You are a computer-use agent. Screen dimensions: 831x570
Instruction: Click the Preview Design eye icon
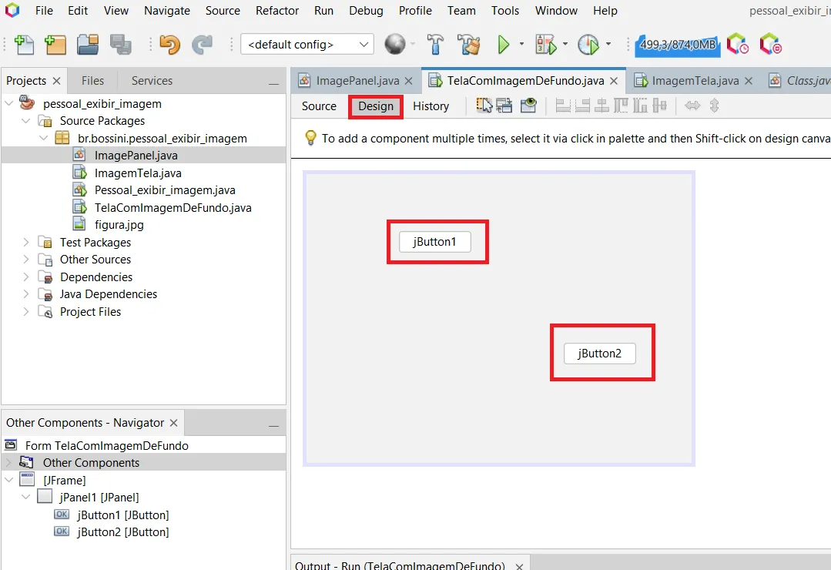pyautogui.click(x=528, y=106)
